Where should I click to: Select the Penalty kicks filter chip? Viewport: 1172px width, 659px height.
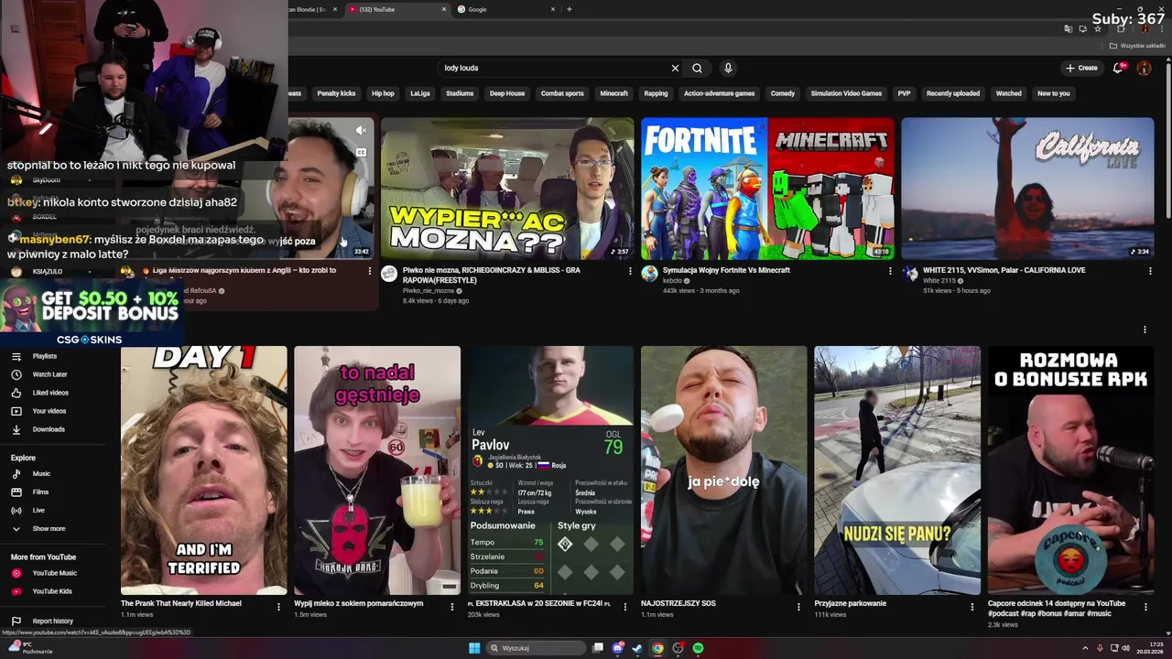(336, 93)
